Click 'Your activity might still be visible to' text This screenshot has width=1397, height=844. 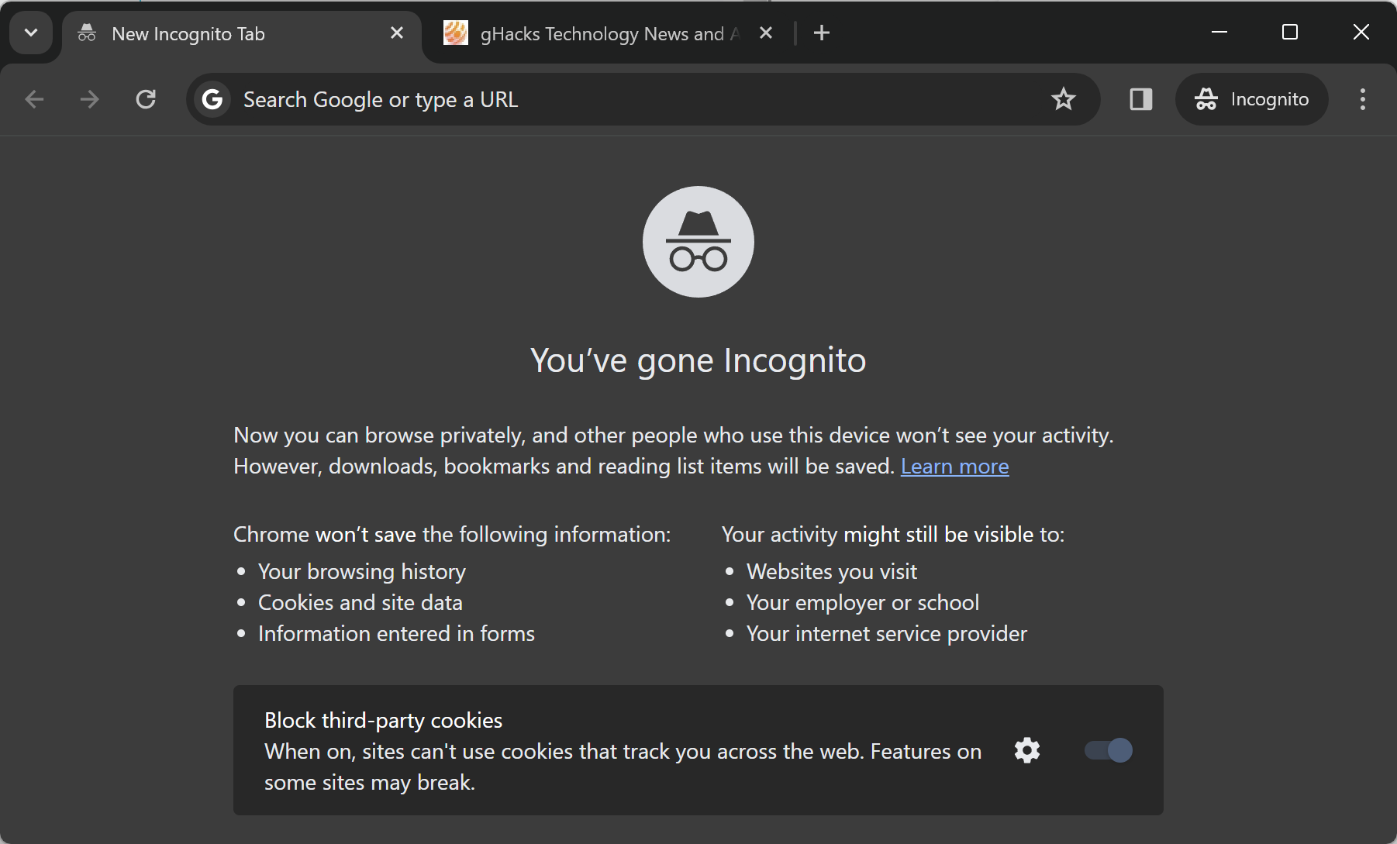(893, 534)
